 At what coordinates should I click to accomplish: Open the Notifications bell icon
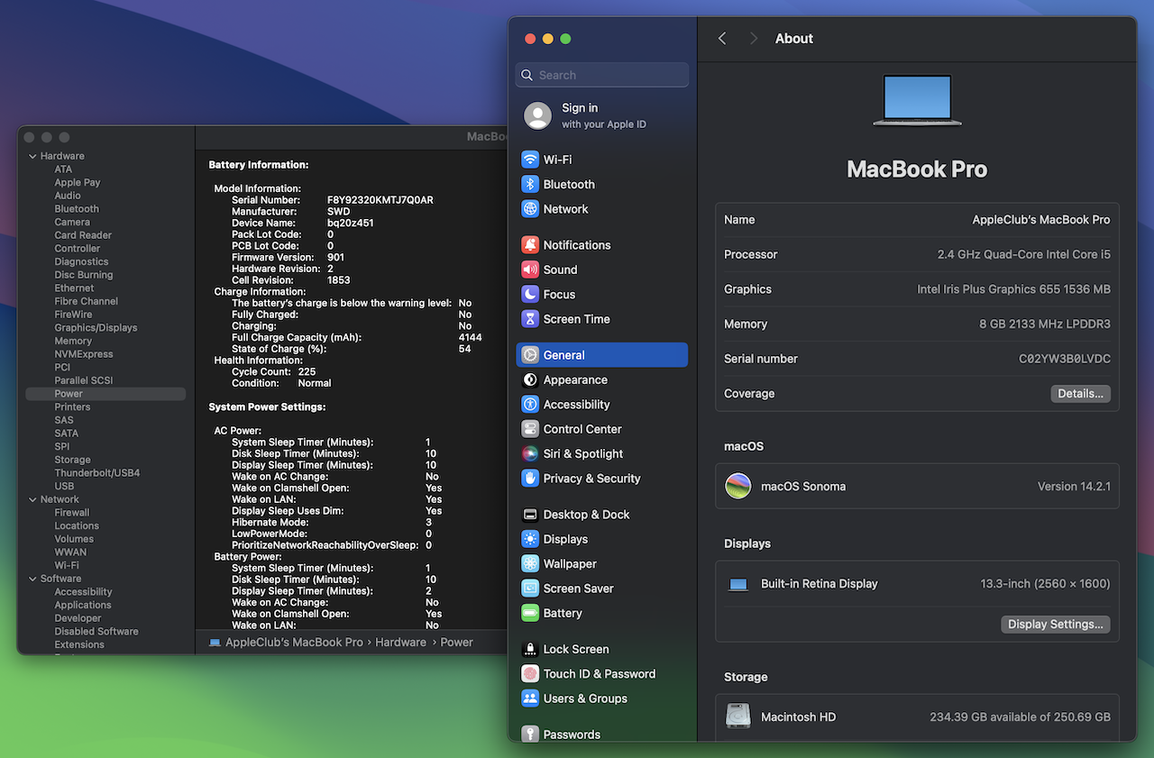(530, 245)
